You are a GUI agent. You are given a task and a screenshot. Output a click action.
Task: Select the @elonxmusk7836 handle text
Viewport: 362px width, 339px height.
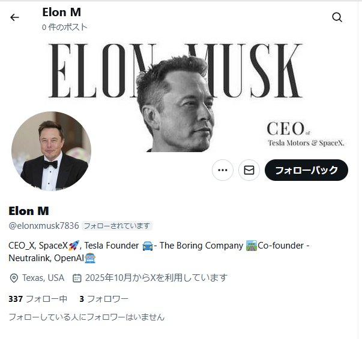(44, 226)
